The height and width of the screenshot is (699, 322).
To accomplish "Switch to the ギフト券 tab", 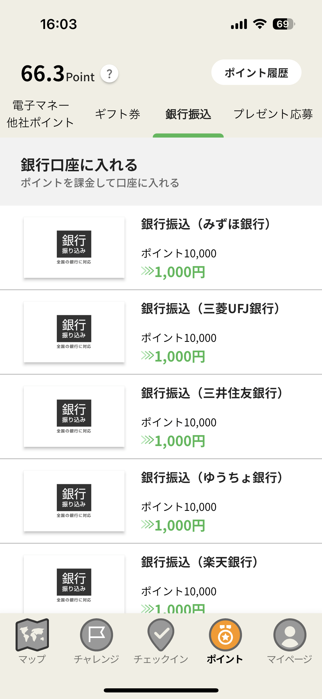I will coord(117,114).
